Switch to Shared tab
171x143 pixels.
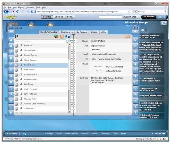coord(94,32)
